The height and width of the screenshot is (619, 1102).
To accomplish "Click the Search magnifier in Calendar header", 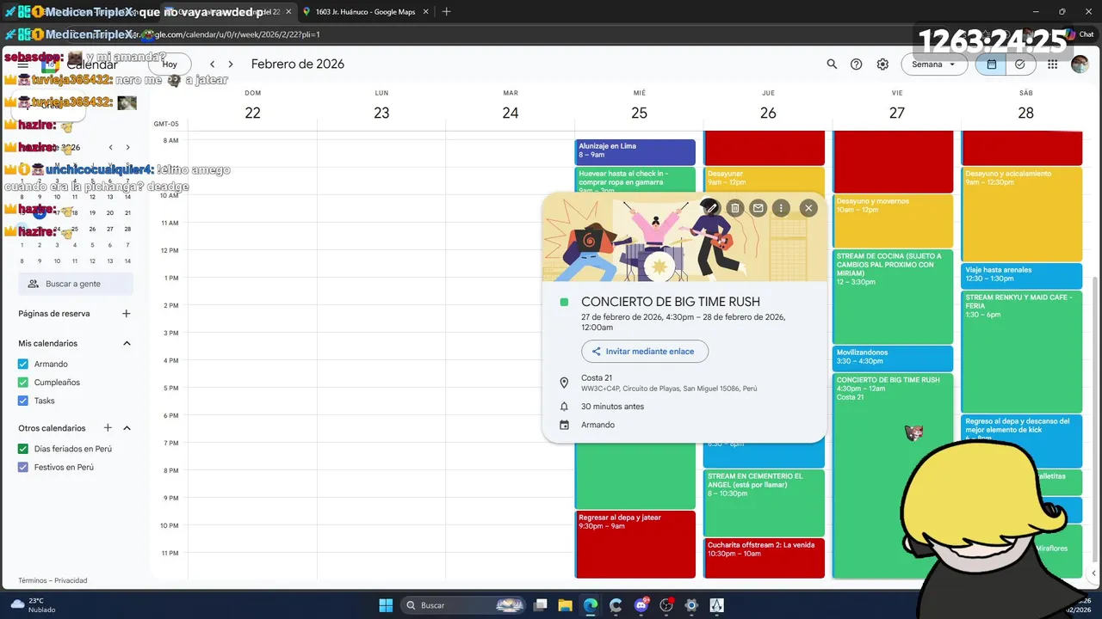I will [x=832, y=64].
